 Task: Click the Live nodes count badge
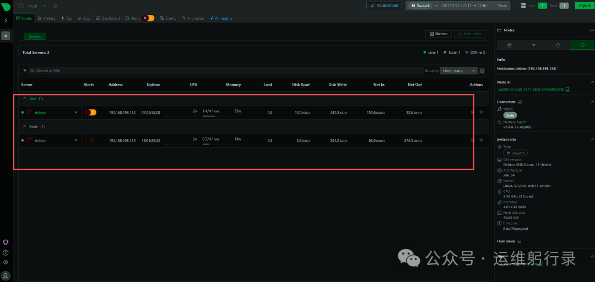[x=543, y=5]
